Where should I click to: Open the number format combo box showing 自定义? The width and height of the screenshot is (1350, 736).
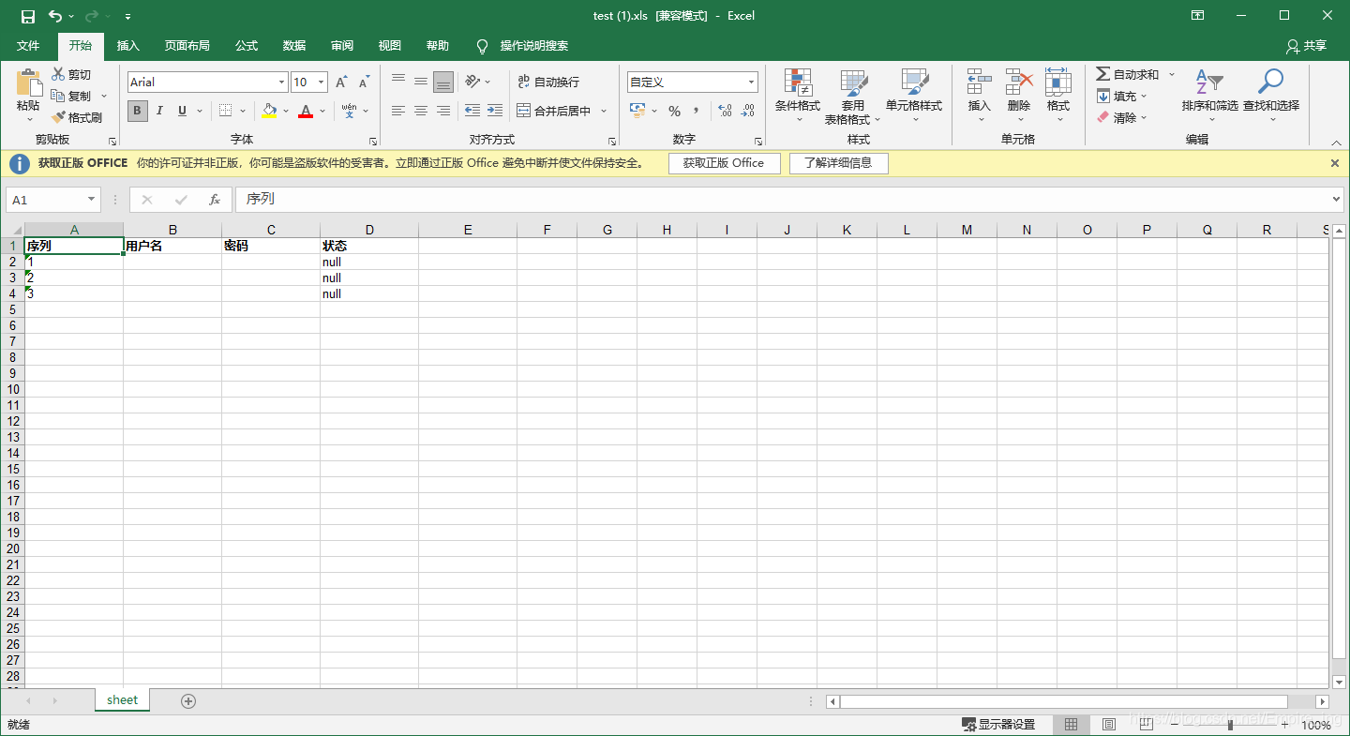(x=692, y=82)
